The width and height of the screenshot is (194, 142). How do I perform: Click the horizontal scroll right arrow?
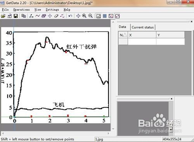108,133
